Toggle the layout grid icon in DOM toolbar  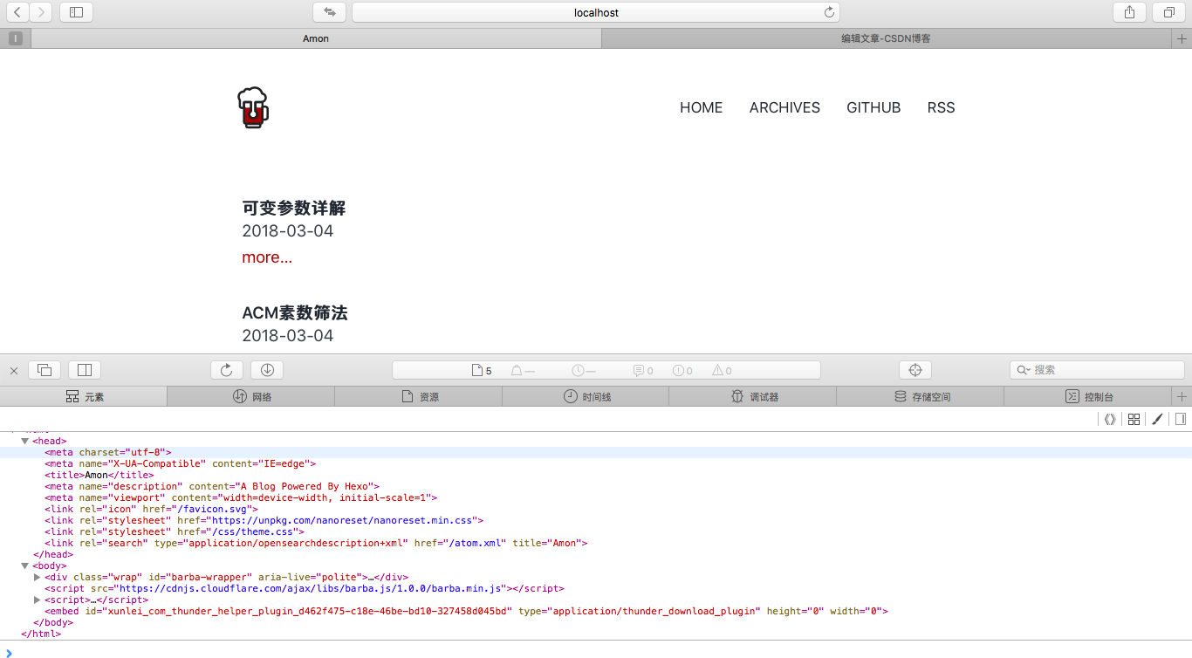coord(1134,419)
